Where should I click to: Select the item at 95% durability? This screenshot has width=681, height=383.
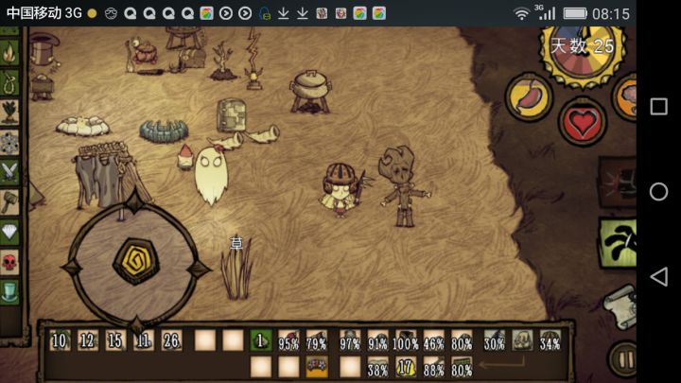[x=288, y=340]
